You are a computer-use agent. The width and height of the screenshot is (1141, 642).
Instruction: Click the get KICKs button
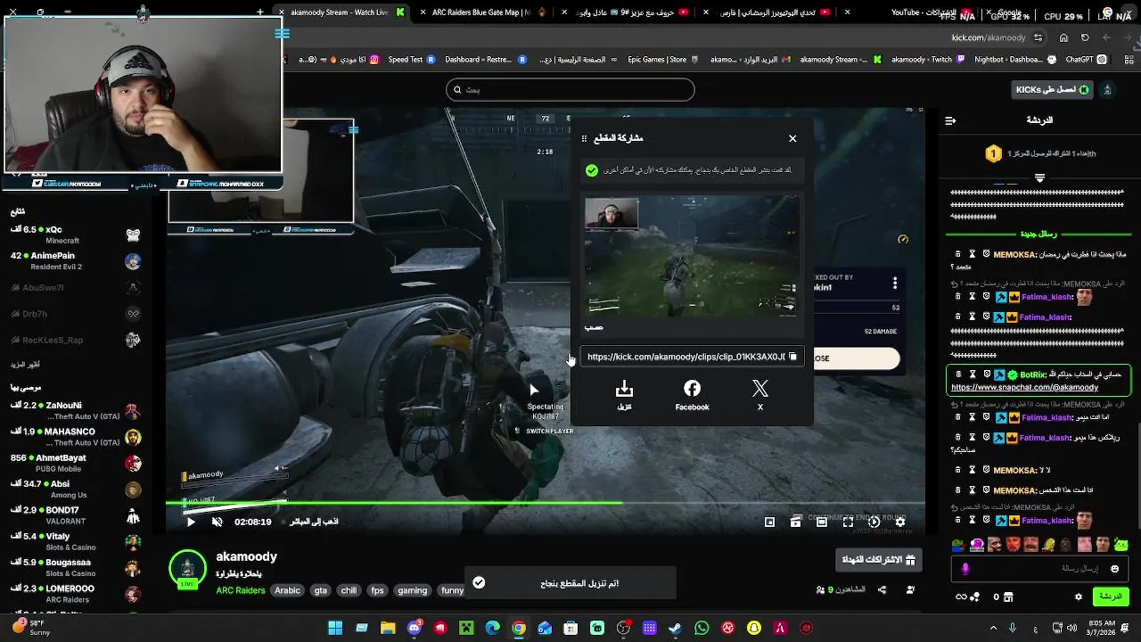(1054, 90)
